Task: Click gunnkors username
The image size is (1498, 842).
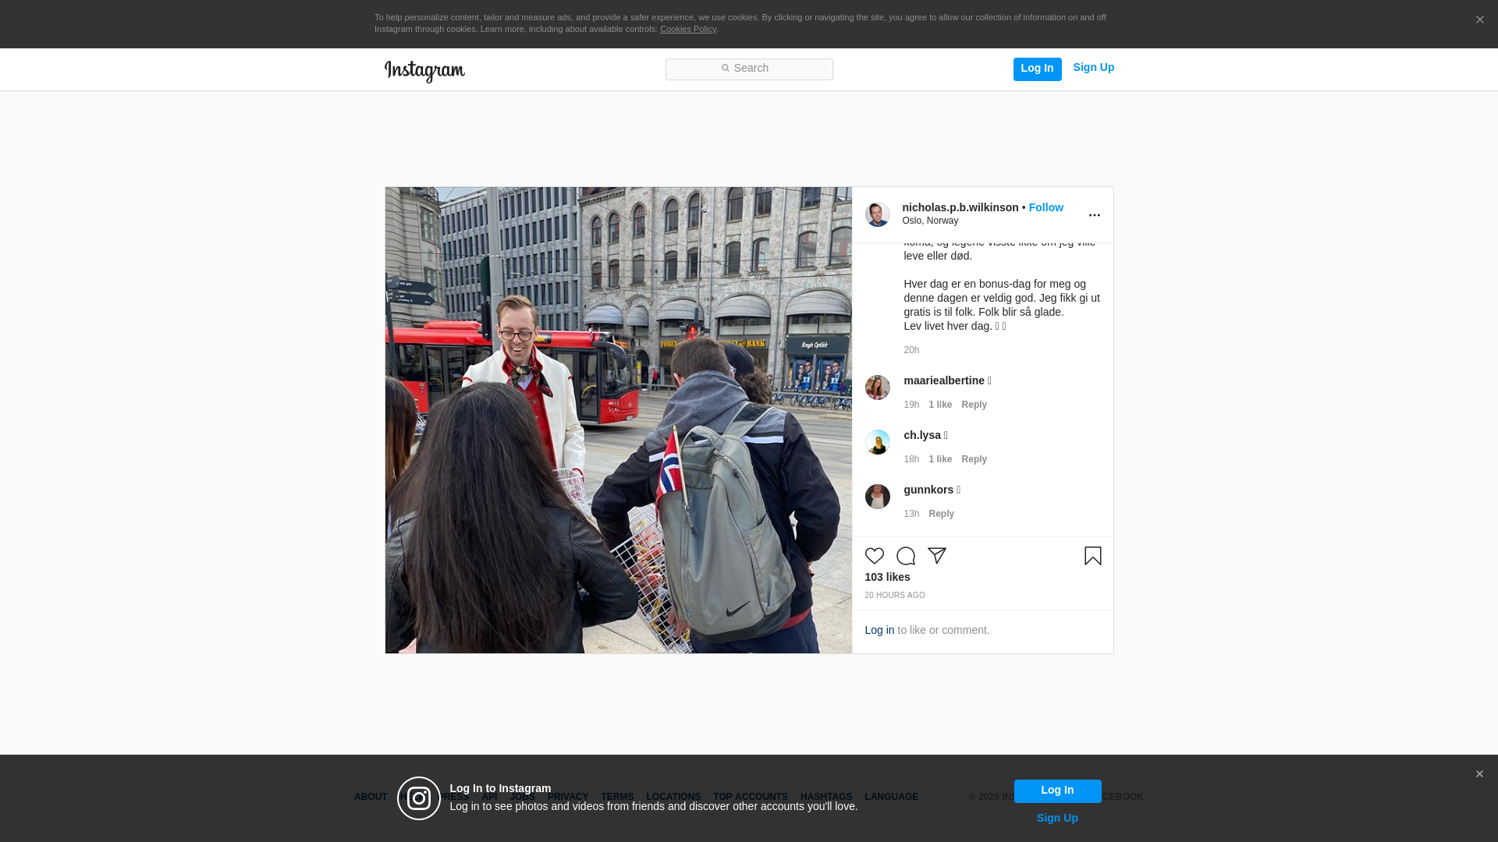Action: 928,490
